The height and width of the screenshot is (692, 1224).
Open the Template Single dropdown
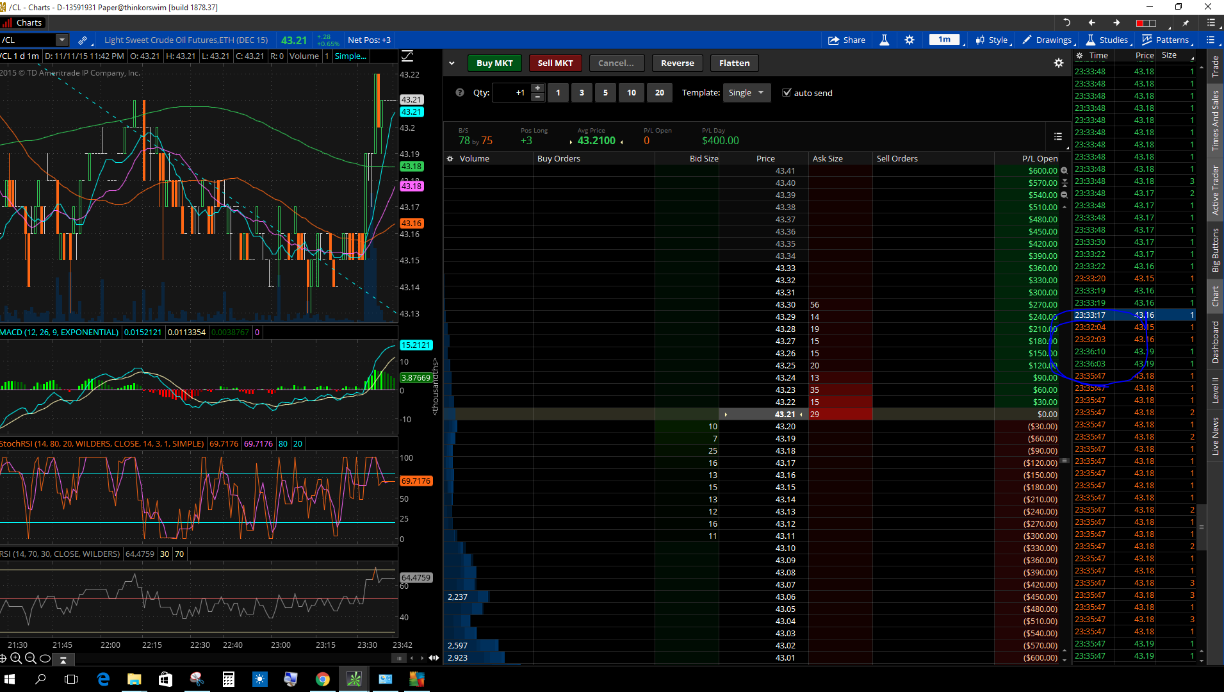(x=747, y=92)
